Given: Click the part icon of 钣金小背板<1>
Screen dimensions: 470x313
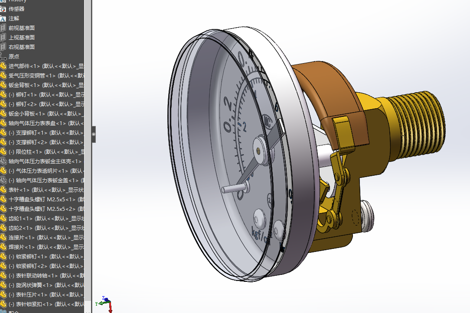Looking at the screenshot, I should point(3,114).
